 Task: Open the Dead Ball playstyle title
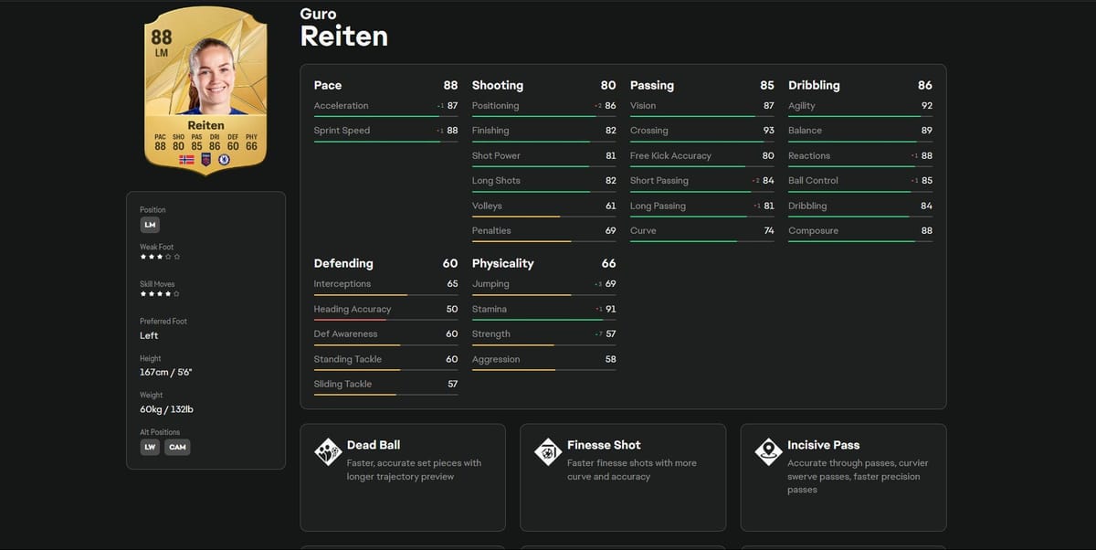[x=374, y=445]
